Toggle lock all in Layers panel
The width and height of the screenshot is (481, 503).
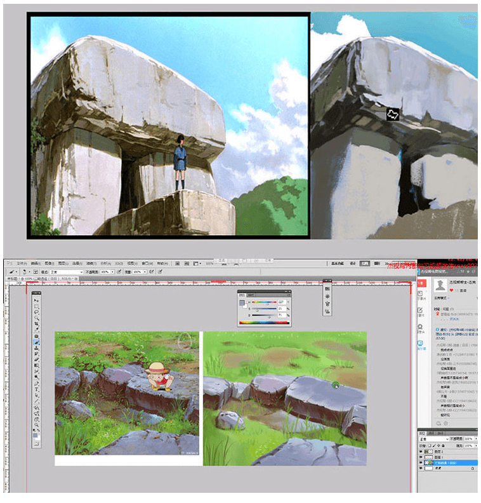[443, 446]
